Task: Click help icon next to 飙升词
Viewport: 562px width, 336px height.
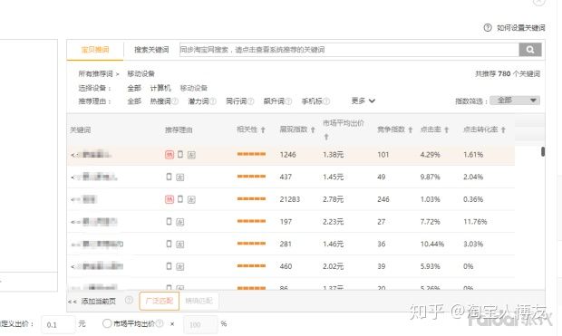Action: 288,101
